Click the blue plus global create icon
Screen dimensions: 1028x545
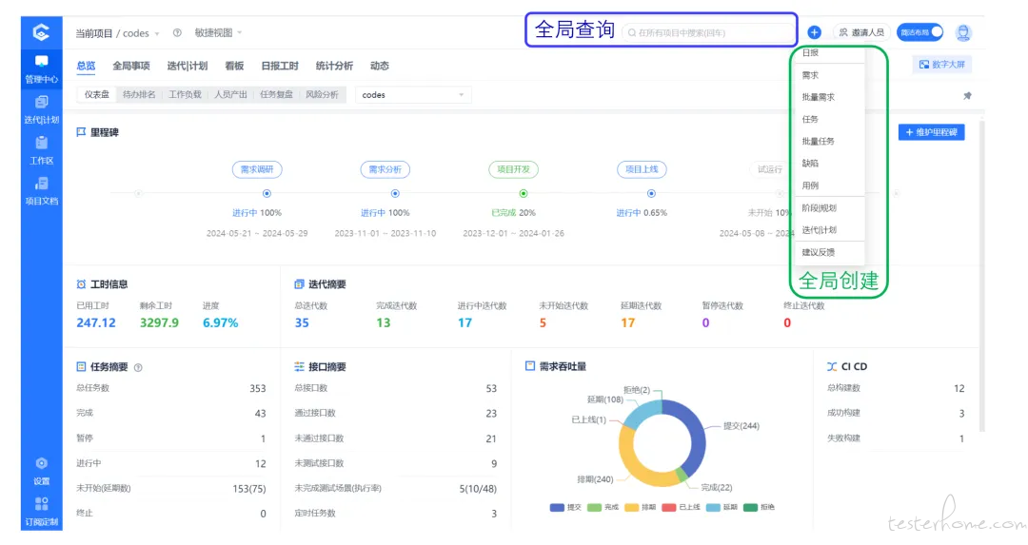point(814,32)
